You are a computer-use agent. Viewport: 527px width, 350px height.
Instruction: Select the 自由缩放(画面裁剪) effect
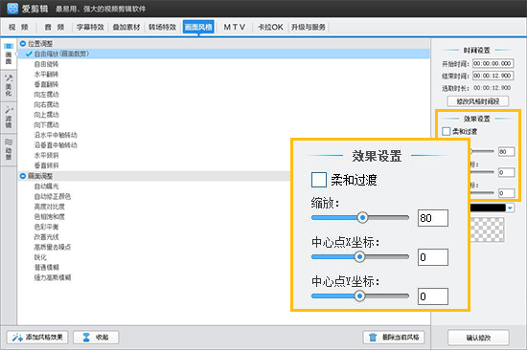coord(224,54)
